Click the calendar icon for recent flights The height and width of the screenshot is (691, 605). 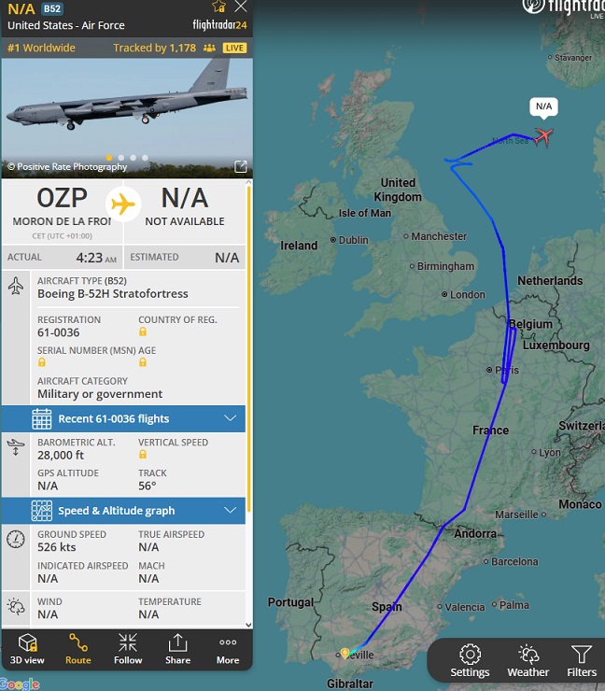coord(42,418)
